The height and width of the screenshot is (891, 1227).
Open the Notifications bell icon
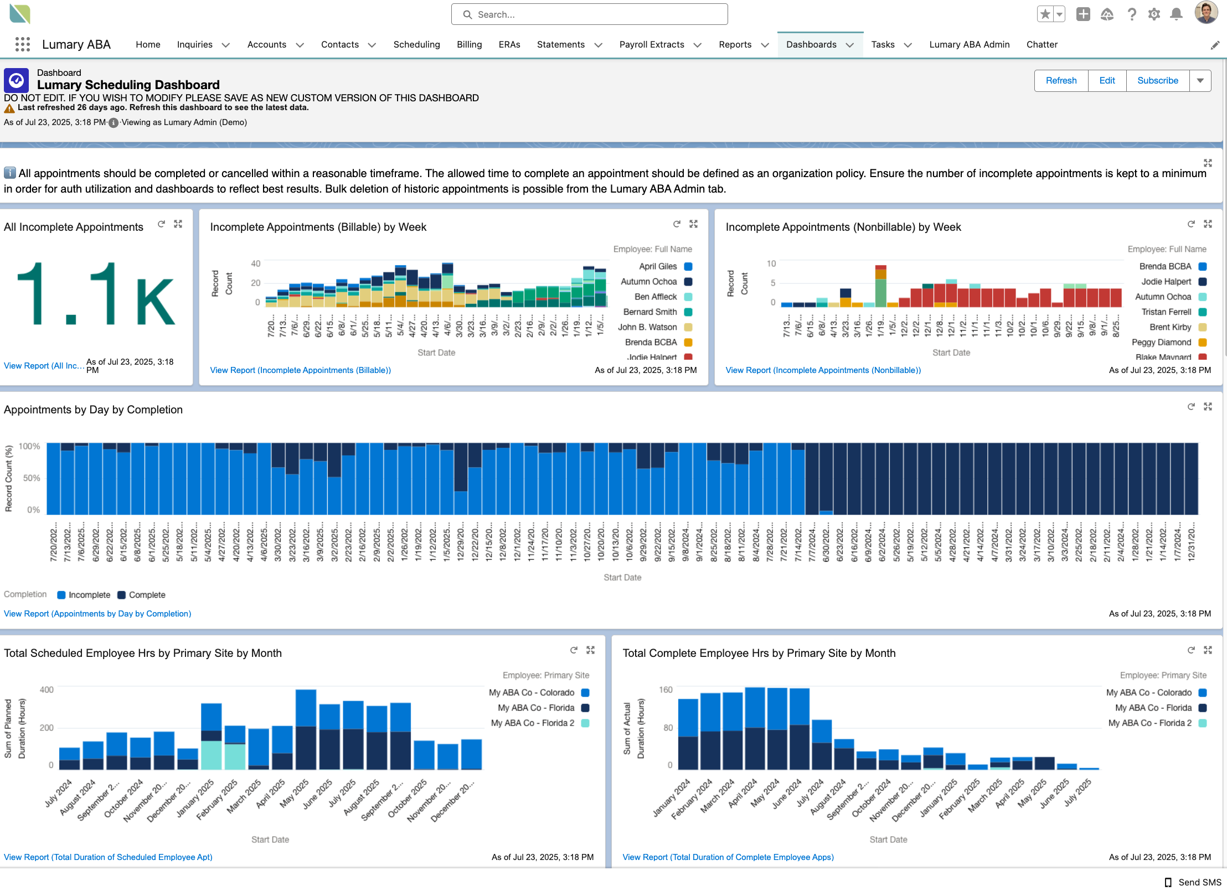click(1176, 14)
